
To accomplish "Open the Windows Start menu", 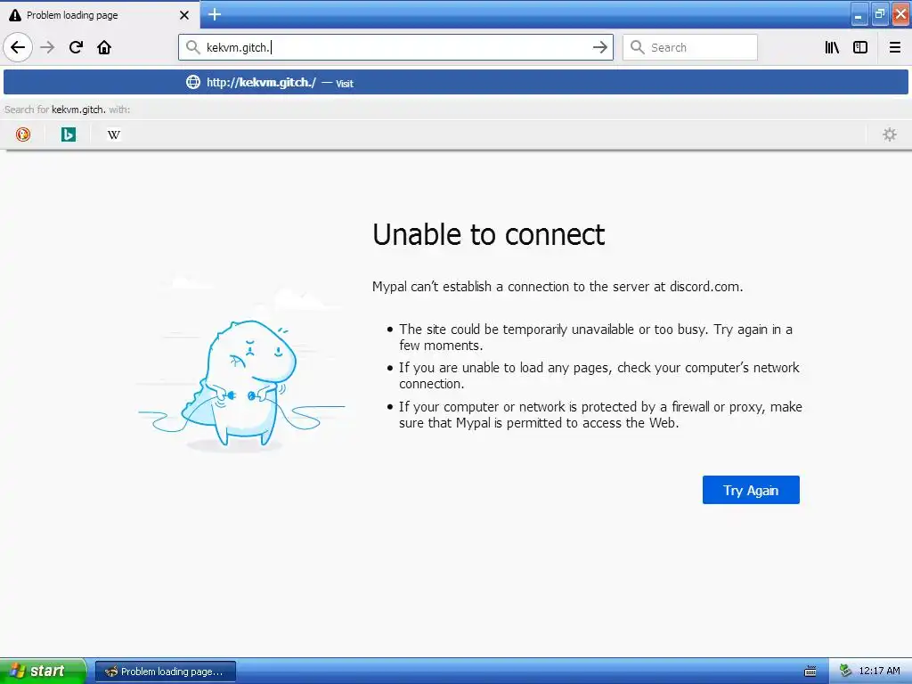I will click(43, 671).
